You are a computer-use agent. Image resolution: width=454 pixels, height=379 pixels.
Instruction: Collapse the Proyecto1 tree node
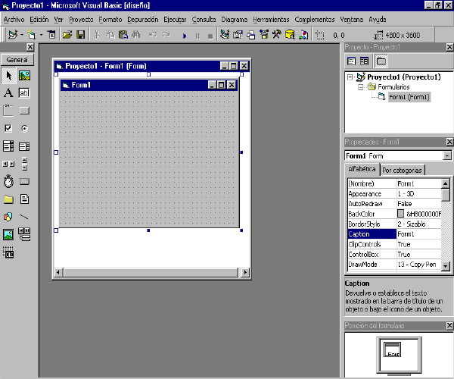(x=350, y=77)
